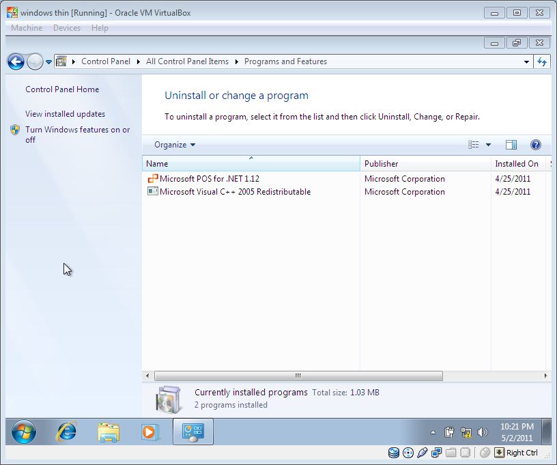Click the blue help question mark icon
Screen dimensions: 557x465
coord(536,145)
